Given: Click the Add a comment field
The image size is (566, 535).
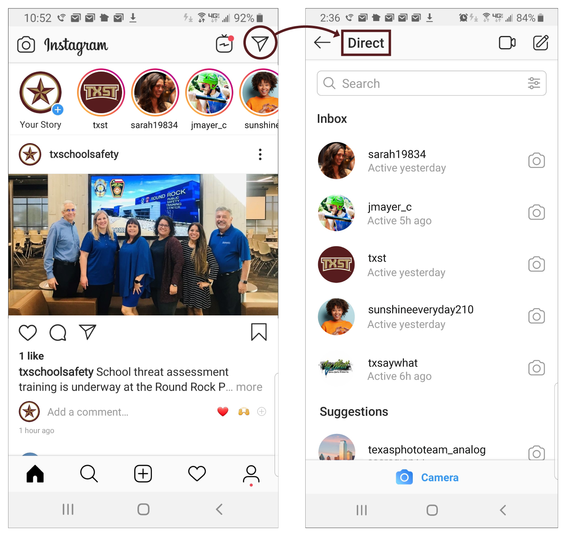Looking at the screenshot, I should pyautogui.click(x=88, y=412).
